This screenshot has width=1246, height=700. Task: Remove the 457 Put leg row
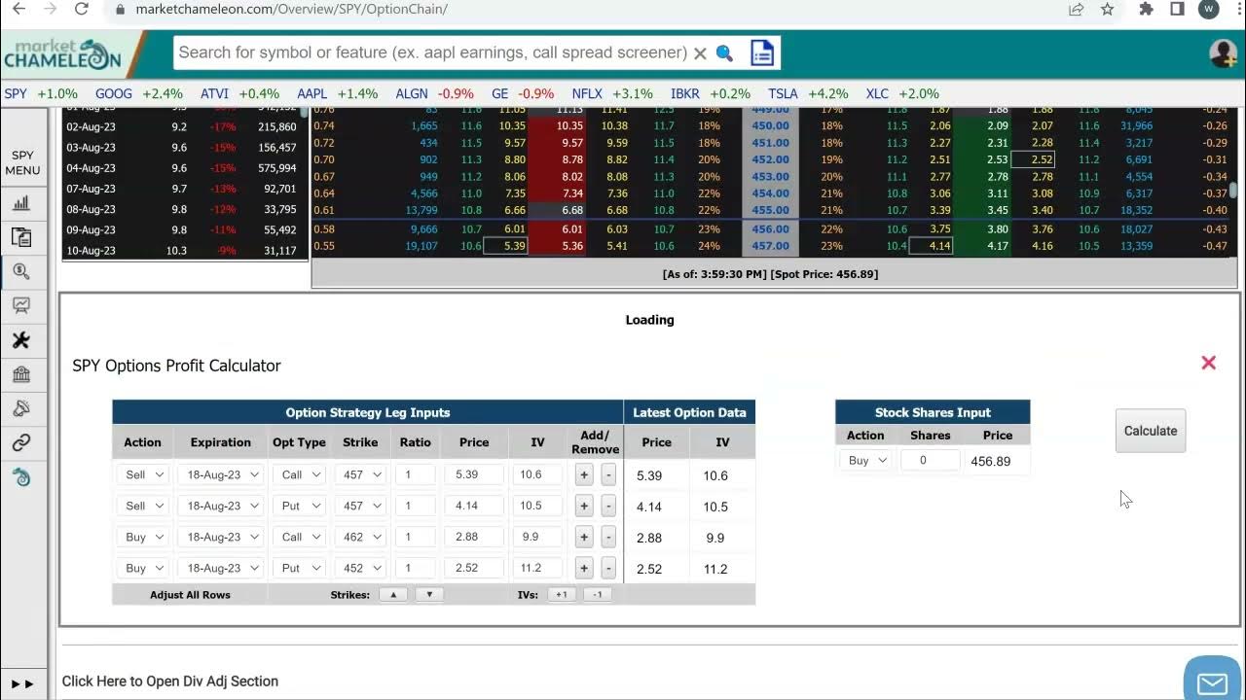pos(608,506)
